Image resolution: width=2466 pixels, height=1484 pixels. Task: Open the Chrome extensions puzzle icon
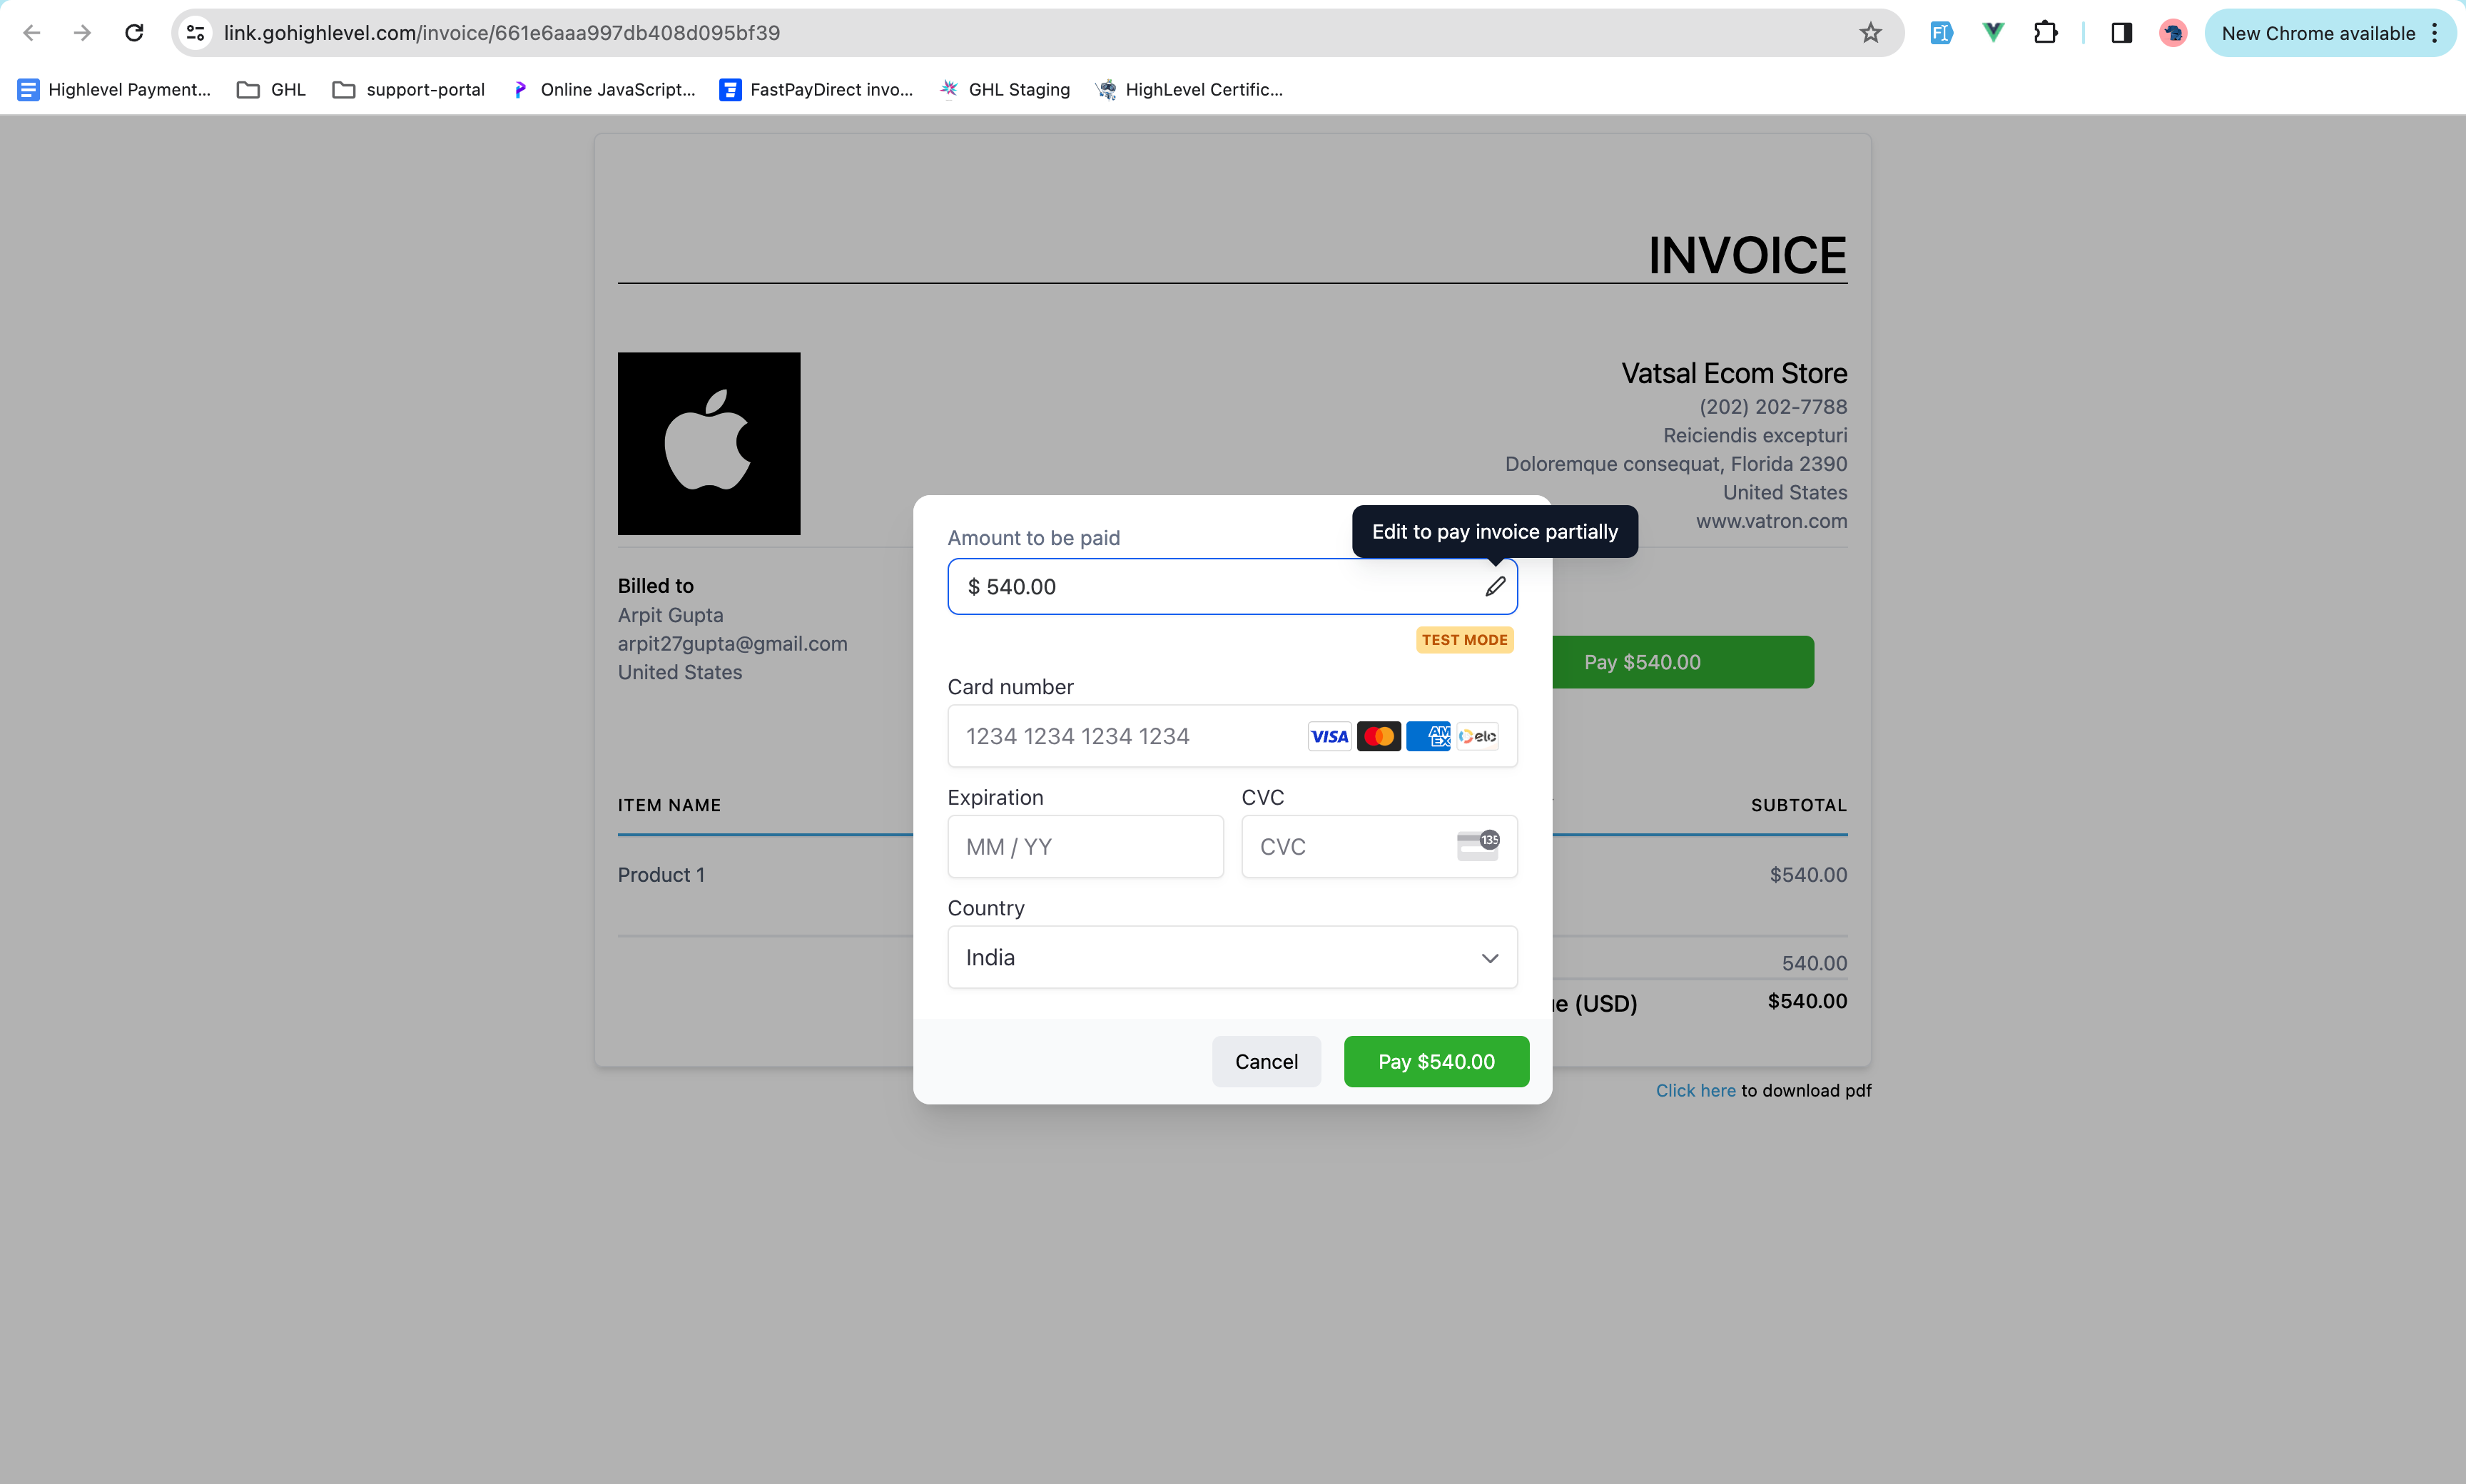pos(2045,33)
